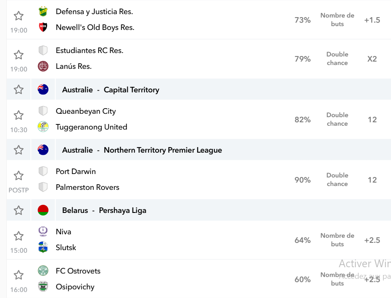Toggle favorite star for Estudiantes RC match

(18, 55)
